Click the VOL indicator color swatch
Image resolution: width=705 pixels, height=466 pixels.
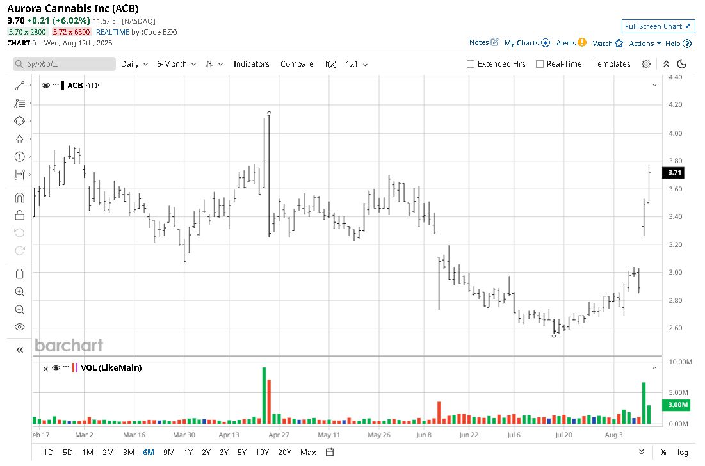75,367
